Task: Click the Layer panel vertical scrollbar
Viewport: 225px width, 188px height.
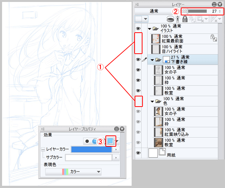Action: (x=220, y=91)
